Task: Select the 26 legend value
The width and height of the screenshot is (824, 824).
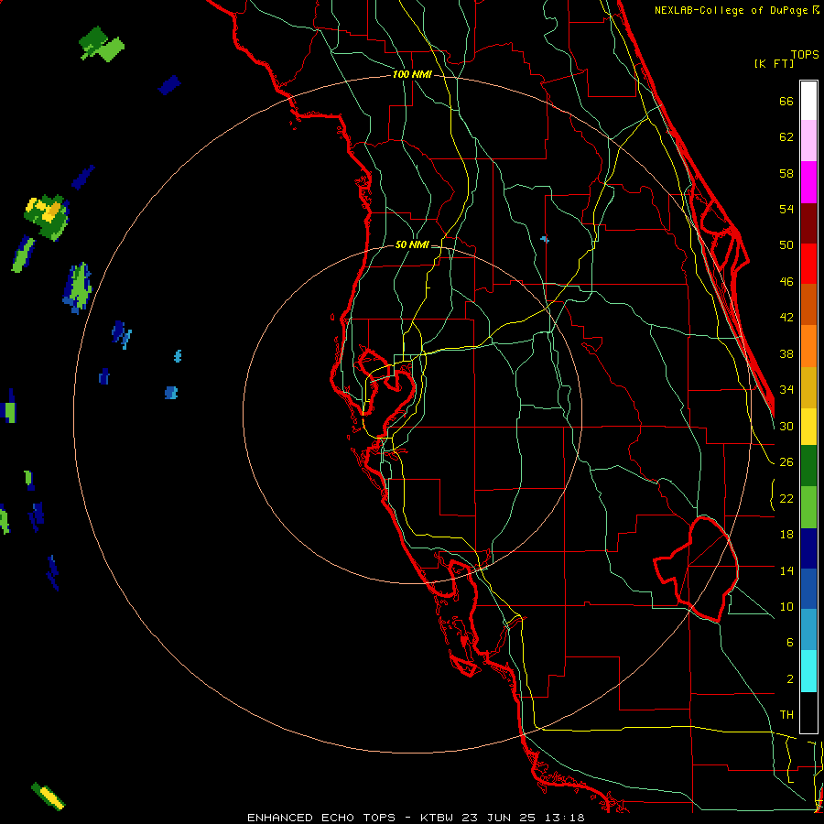Action: pos(786,462)
